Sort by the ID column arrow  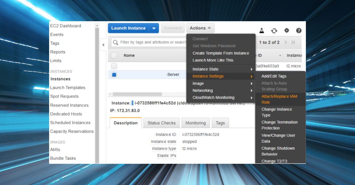click(280, 56)
